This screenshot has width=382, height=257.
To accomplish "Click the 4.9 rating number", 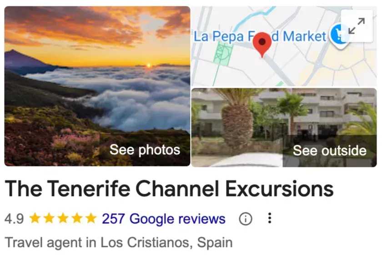I will [14, 219].
